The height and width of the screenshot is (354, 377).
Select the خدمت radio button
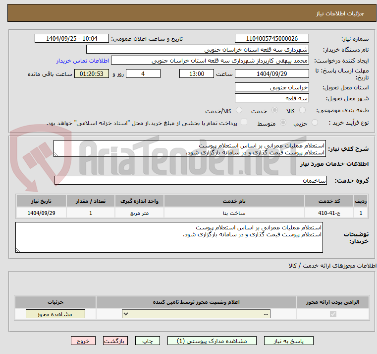(274, 110)
